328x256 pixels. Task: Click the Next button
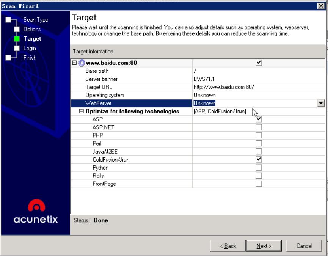click(x=264, y=246)
